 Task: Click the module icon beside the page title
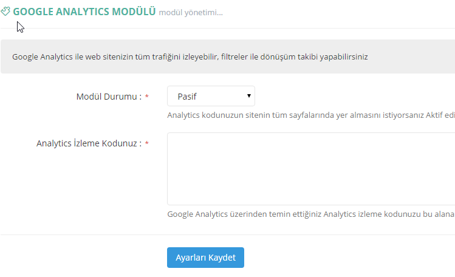(x=5, y=12)
